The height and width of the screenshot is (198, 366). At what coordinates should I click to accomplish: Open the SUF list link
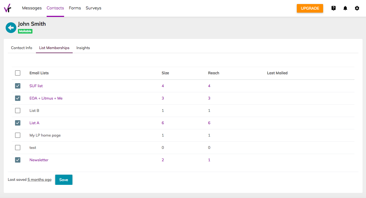pyautogui.click(x=36, y=86)
